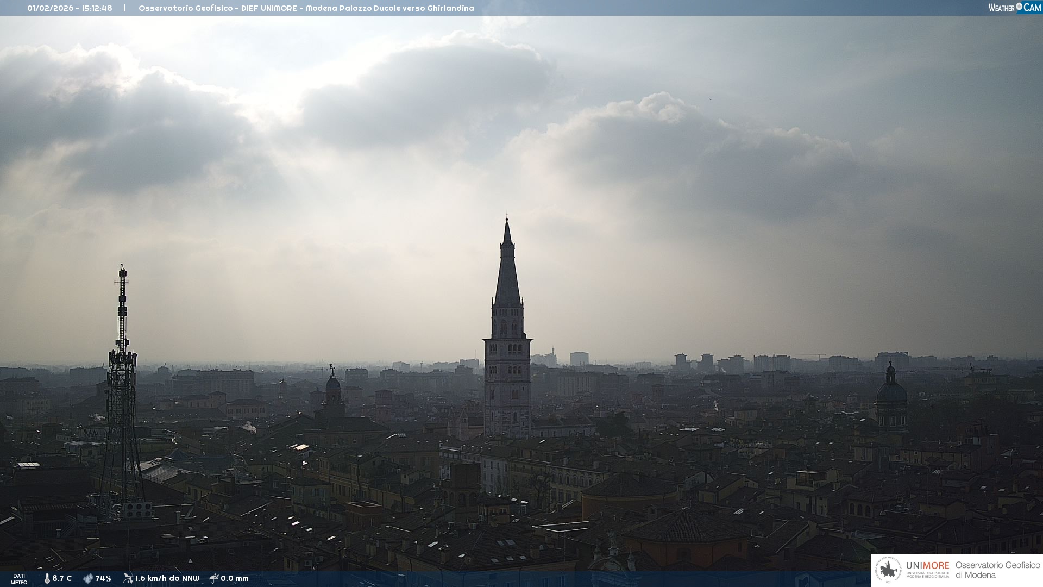Click the 1.6 km/h da NNW wind reading
The height and width of the screenshot is (587, 1043).
167,578
